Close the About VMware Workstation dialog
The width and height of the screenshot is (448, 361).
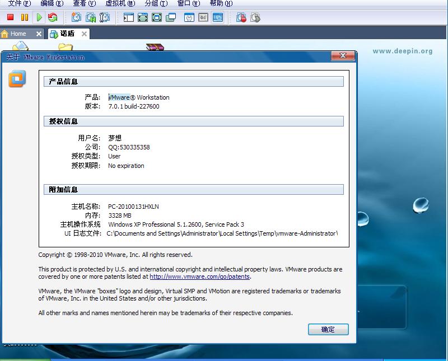coord(343,55)
